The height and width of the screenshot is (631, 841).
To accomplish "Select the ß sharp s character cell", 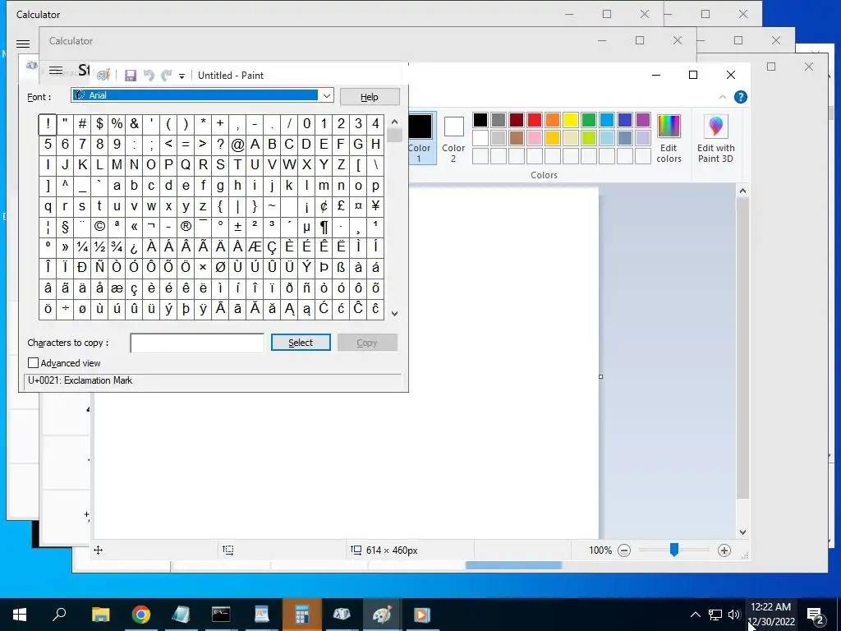I will (x=341, y=267).
